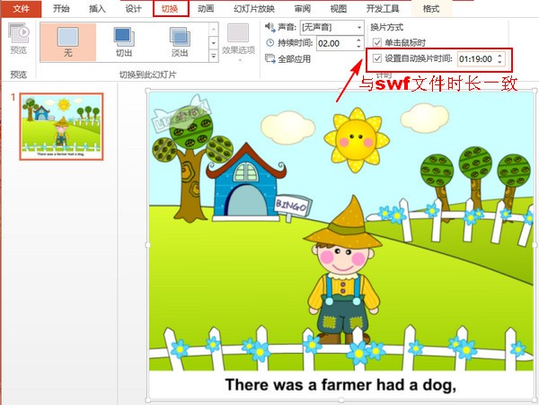Switch to the Animations (动画) tab

(x=206, y=9)
